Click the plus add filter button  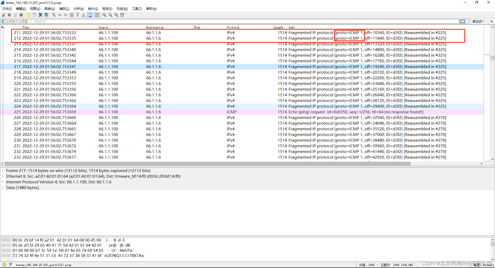(x=492, y=21)
